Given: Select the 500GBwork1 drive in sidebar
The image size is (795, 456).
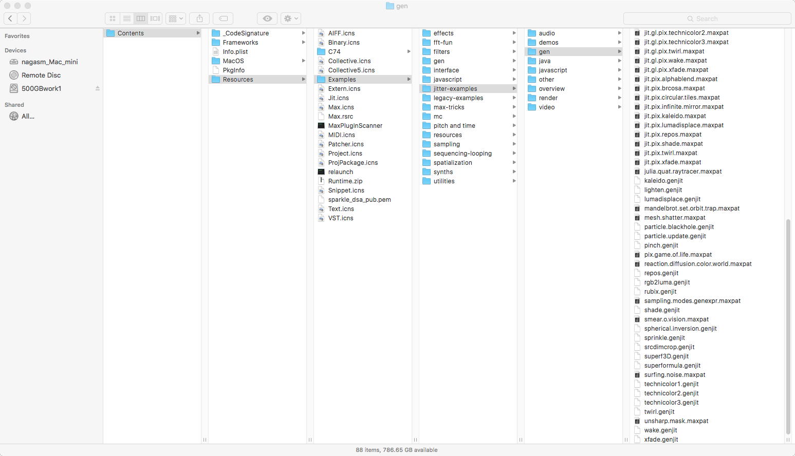Looking at the screenshot, I should coord(42,88).
